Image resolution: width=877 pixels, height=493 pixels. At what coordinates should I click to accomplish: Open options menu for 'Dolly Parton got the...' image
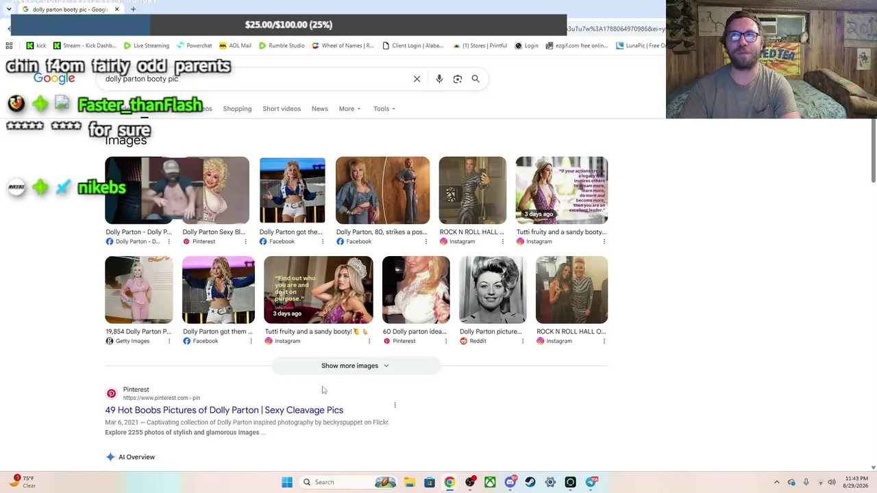click(x=322, y=242)
